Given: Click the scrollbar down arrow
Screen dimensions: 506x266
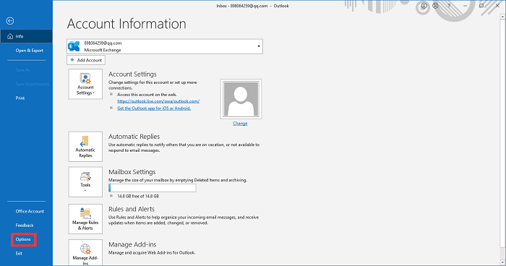Looking at the screenshot, I should pos(503,262).
